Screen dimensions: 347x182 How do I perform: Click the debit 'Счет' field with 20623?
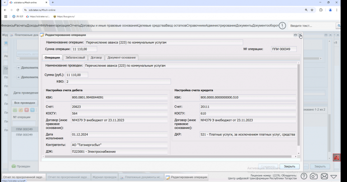click(x=119, y=107)
